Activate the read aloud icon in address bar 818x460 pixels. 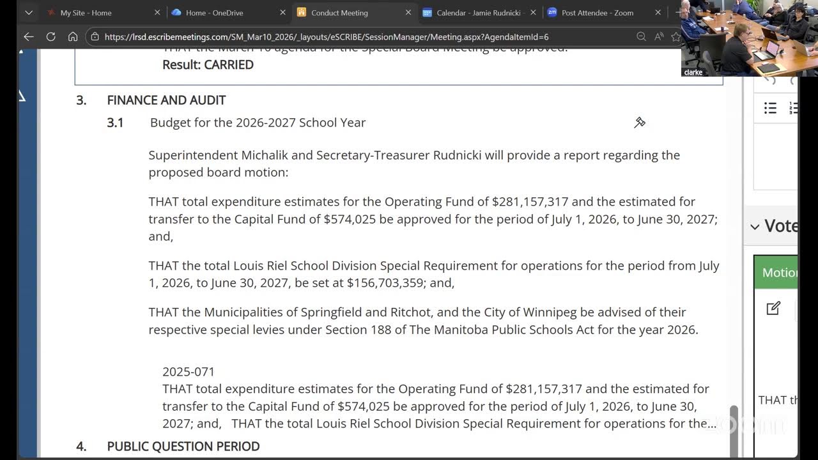tap(658, 37)
